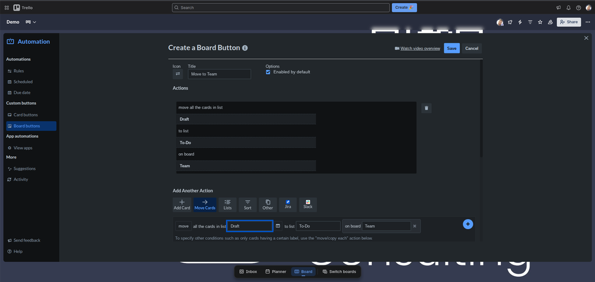Save the board button

click(451, 48)
